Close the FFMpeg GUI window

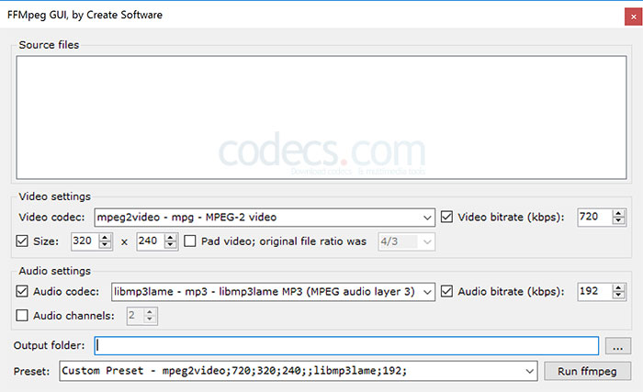pos(633,17)
